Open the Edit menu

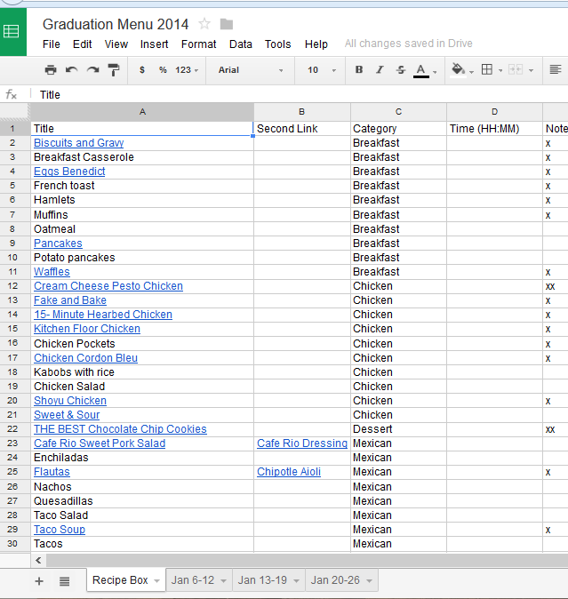pyautogui.click(x=82, y=44)
